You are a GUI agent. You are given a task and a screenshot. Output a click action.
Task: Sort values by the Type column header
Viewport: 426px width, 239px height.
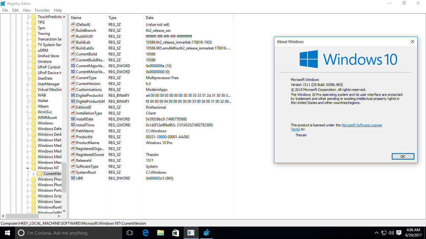coord(125,18)
